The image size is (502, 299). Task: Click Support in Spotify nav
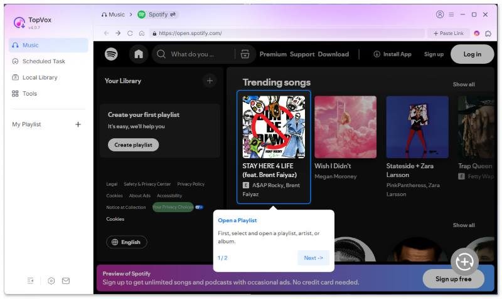click(302, 54)
